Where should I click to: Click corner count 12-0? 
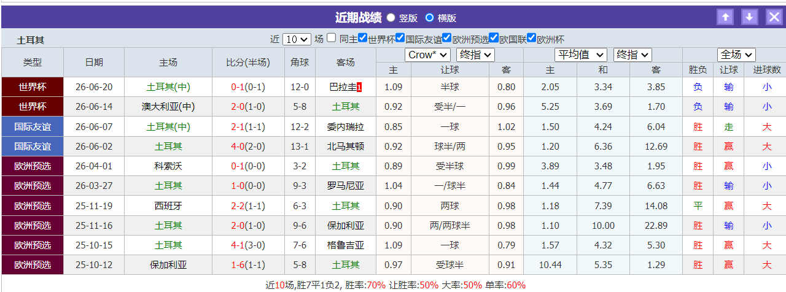click(300, 87)
